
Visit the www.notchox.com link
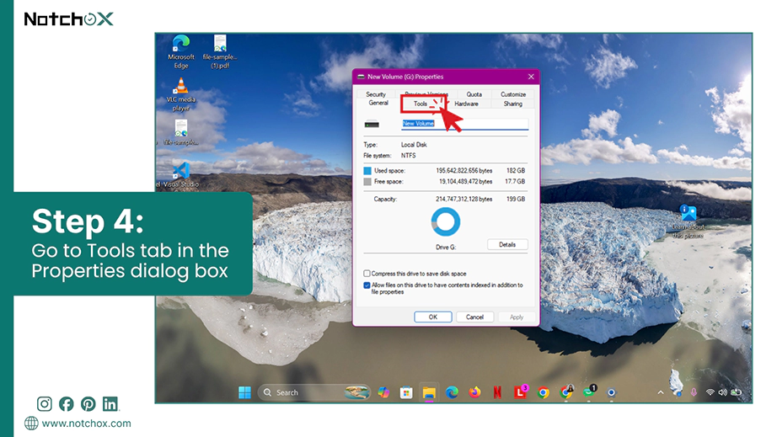click(86, 424)
